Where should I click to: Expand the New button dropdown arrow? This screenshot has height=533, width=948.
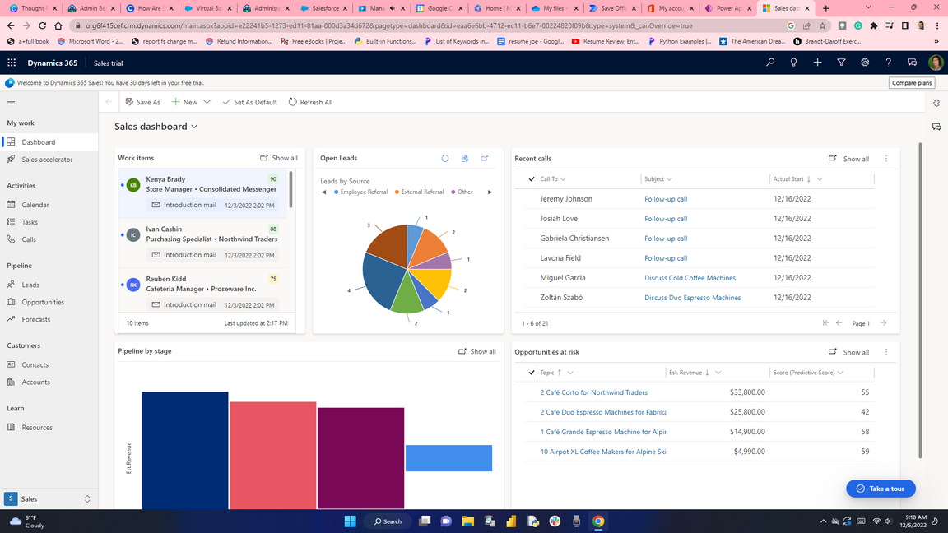coord(207,102)
